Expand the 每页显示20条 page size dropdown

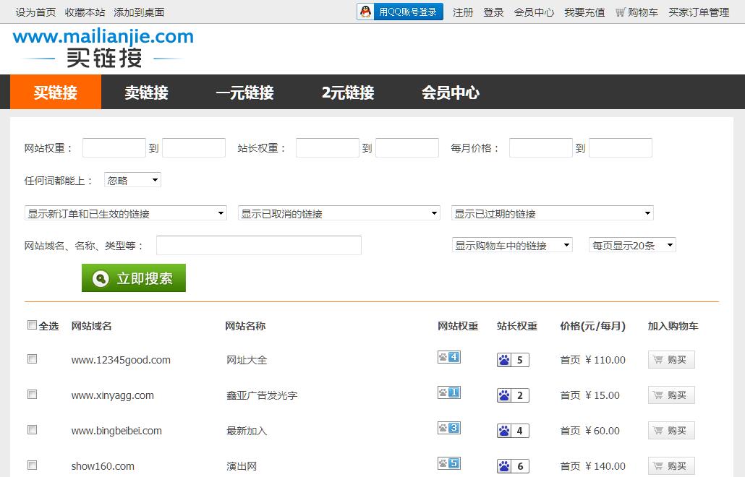632,245
